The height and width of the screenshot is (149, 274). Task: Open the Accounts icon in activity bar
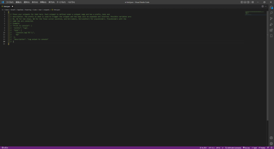pos(271,138)
